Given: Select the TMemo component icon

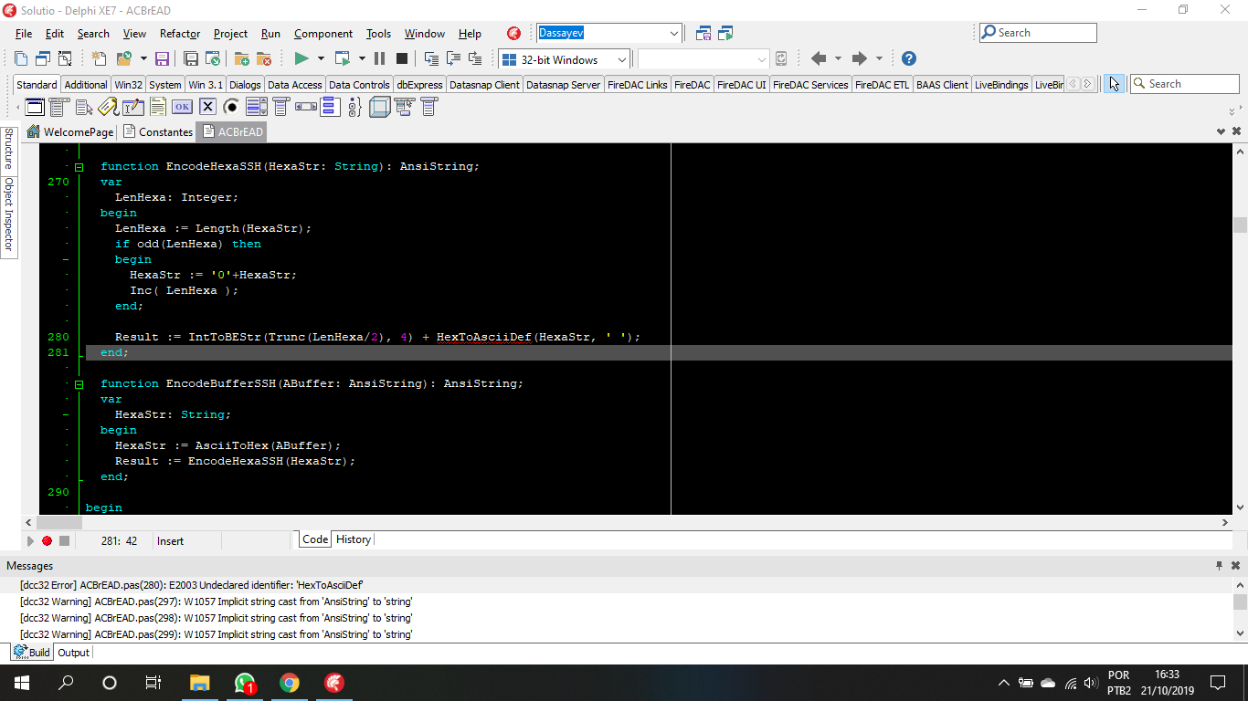Looking at the screenshot, I should (158, 107).
